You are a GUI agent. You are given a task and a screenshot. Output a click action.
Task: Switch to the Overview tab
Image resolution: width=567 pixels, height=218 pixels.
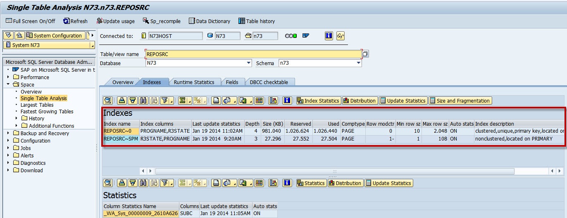123,82
